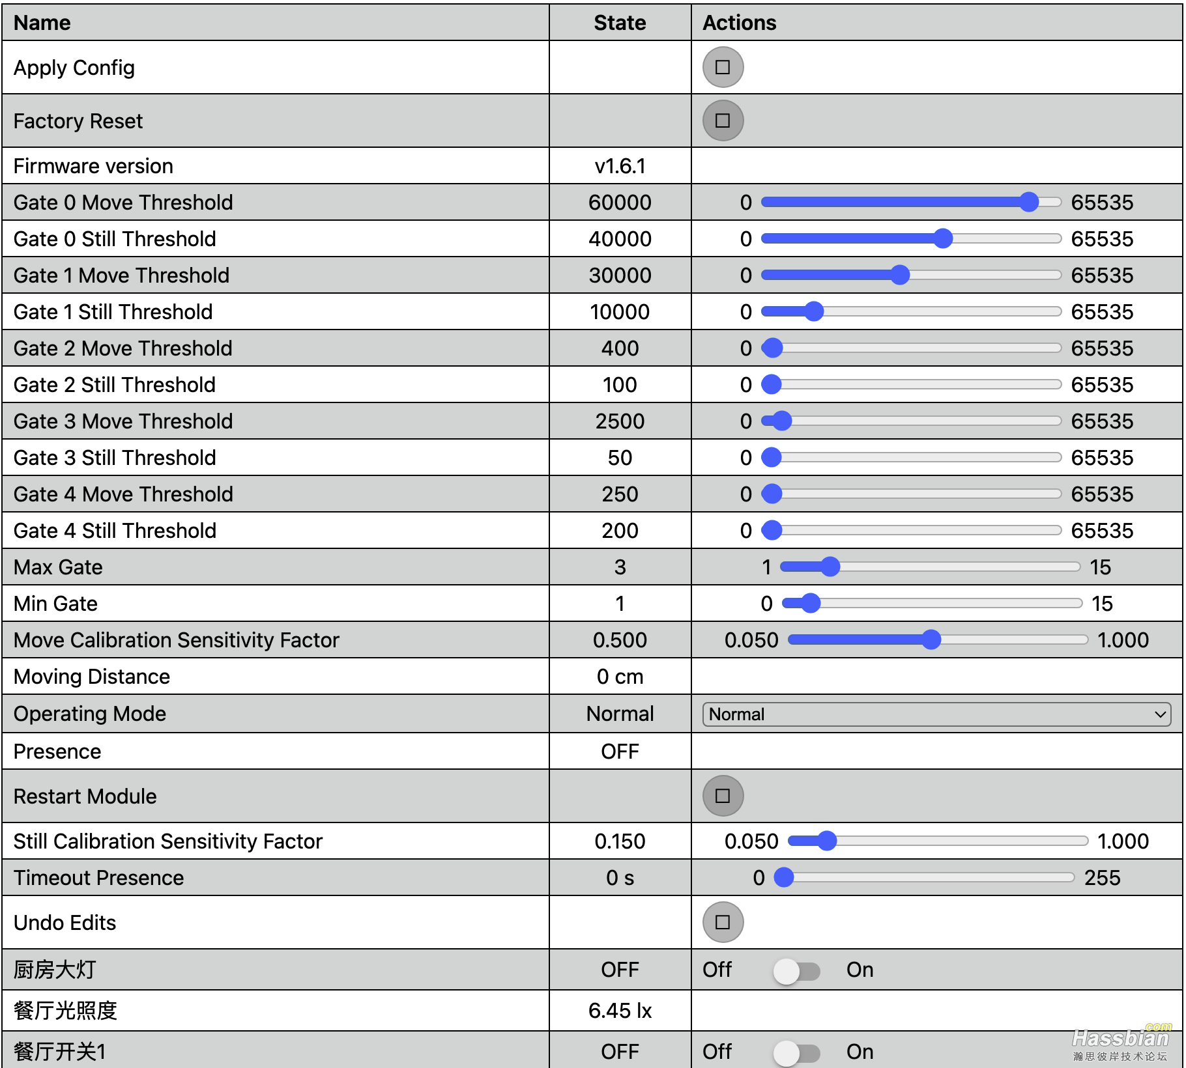Click the Firmware version row label

click(93, 166)
